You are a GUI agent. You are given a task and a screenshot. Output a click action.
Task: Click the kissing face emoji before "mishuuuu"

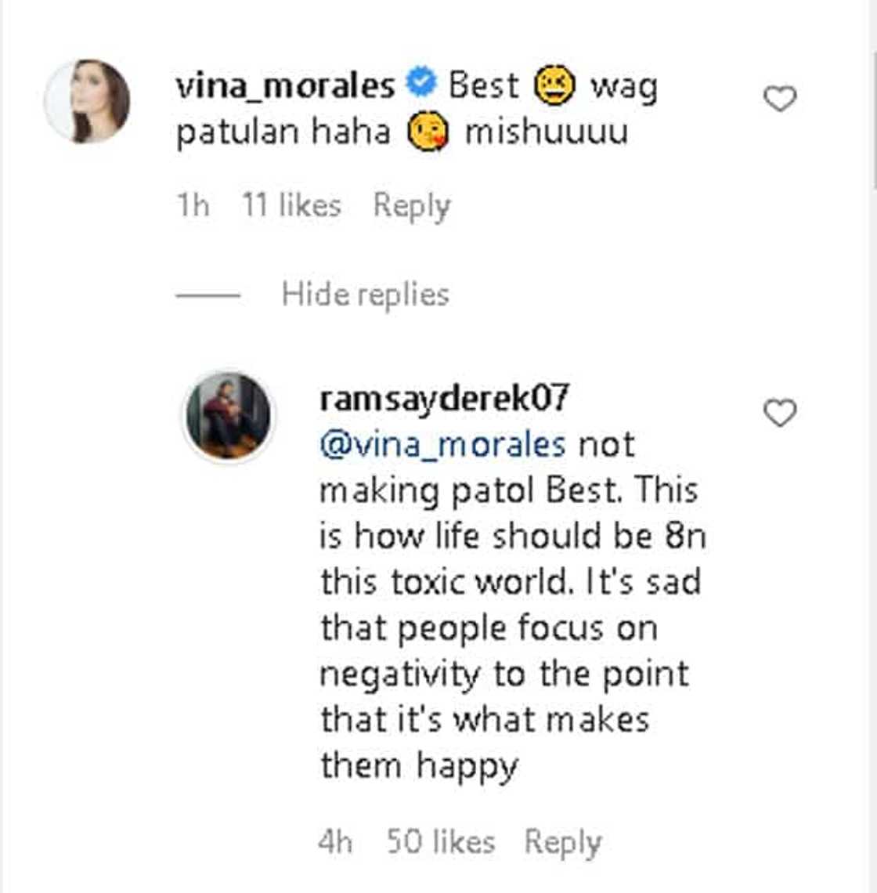click(x=428, y=131)
